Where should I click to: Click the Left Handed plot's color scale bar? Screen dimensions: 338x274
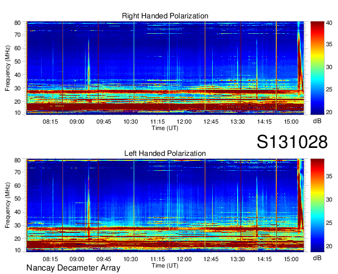pyautogui.click(x=317, y=205)
